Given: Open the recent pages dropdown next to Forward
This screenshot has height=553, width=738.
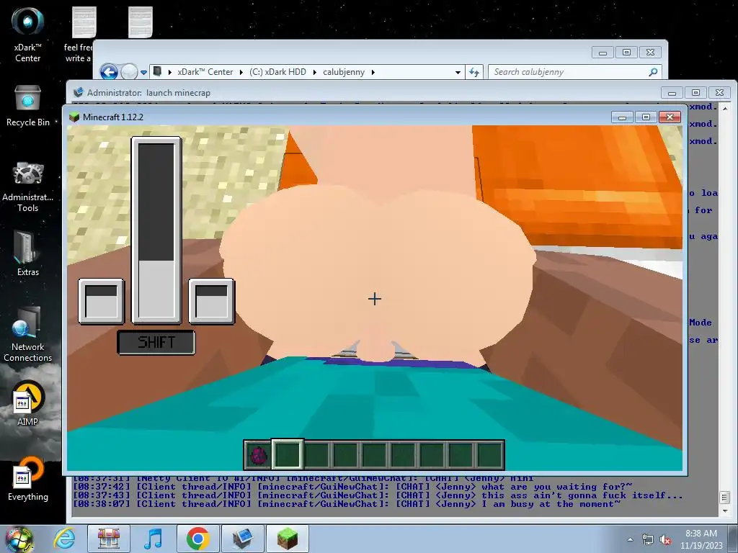Looking at the screenshot, I should 143,73.
